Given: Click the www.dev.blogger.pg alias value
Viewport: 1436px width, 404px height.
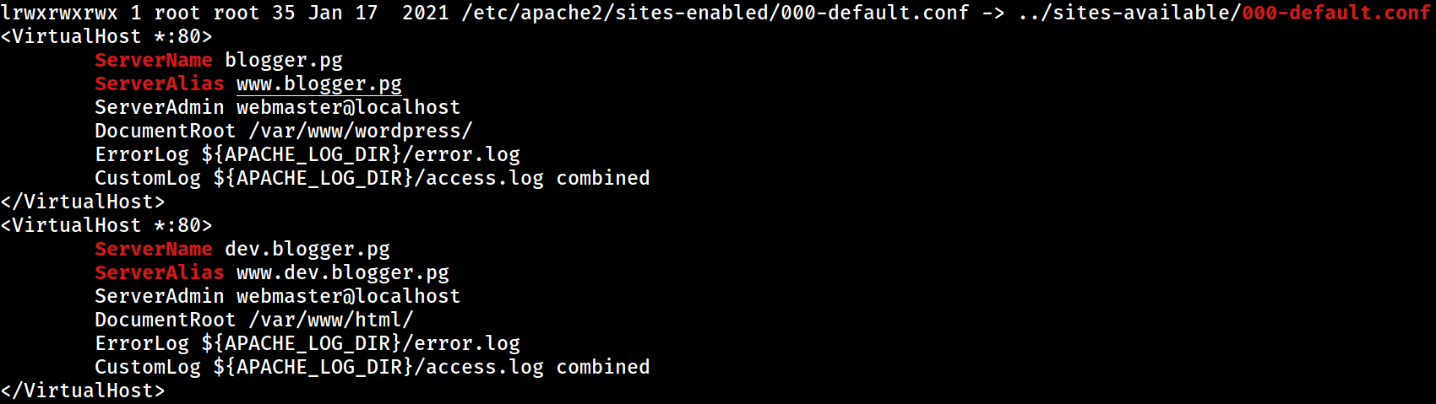Looking at the screenshot, I should tap(343, 272).
